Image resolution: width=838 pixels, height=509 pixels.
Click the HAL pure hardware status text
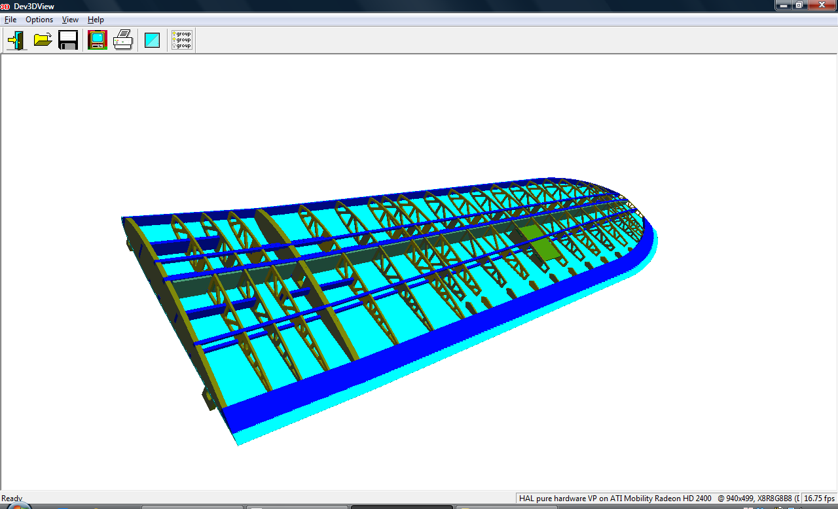click(x=615, y=499)
